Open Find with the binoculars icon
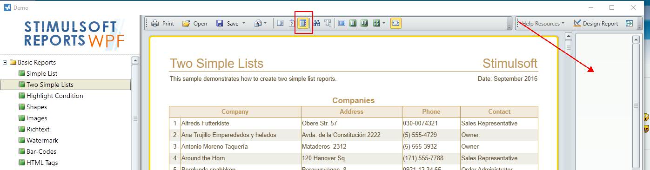This screenshot has width=650, height=170. tap(317, 23)
